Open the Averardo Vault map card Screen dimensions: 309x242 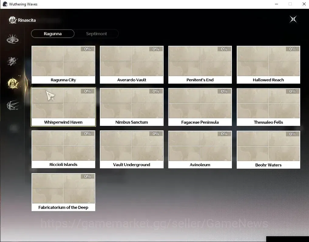tap(132, 65)
